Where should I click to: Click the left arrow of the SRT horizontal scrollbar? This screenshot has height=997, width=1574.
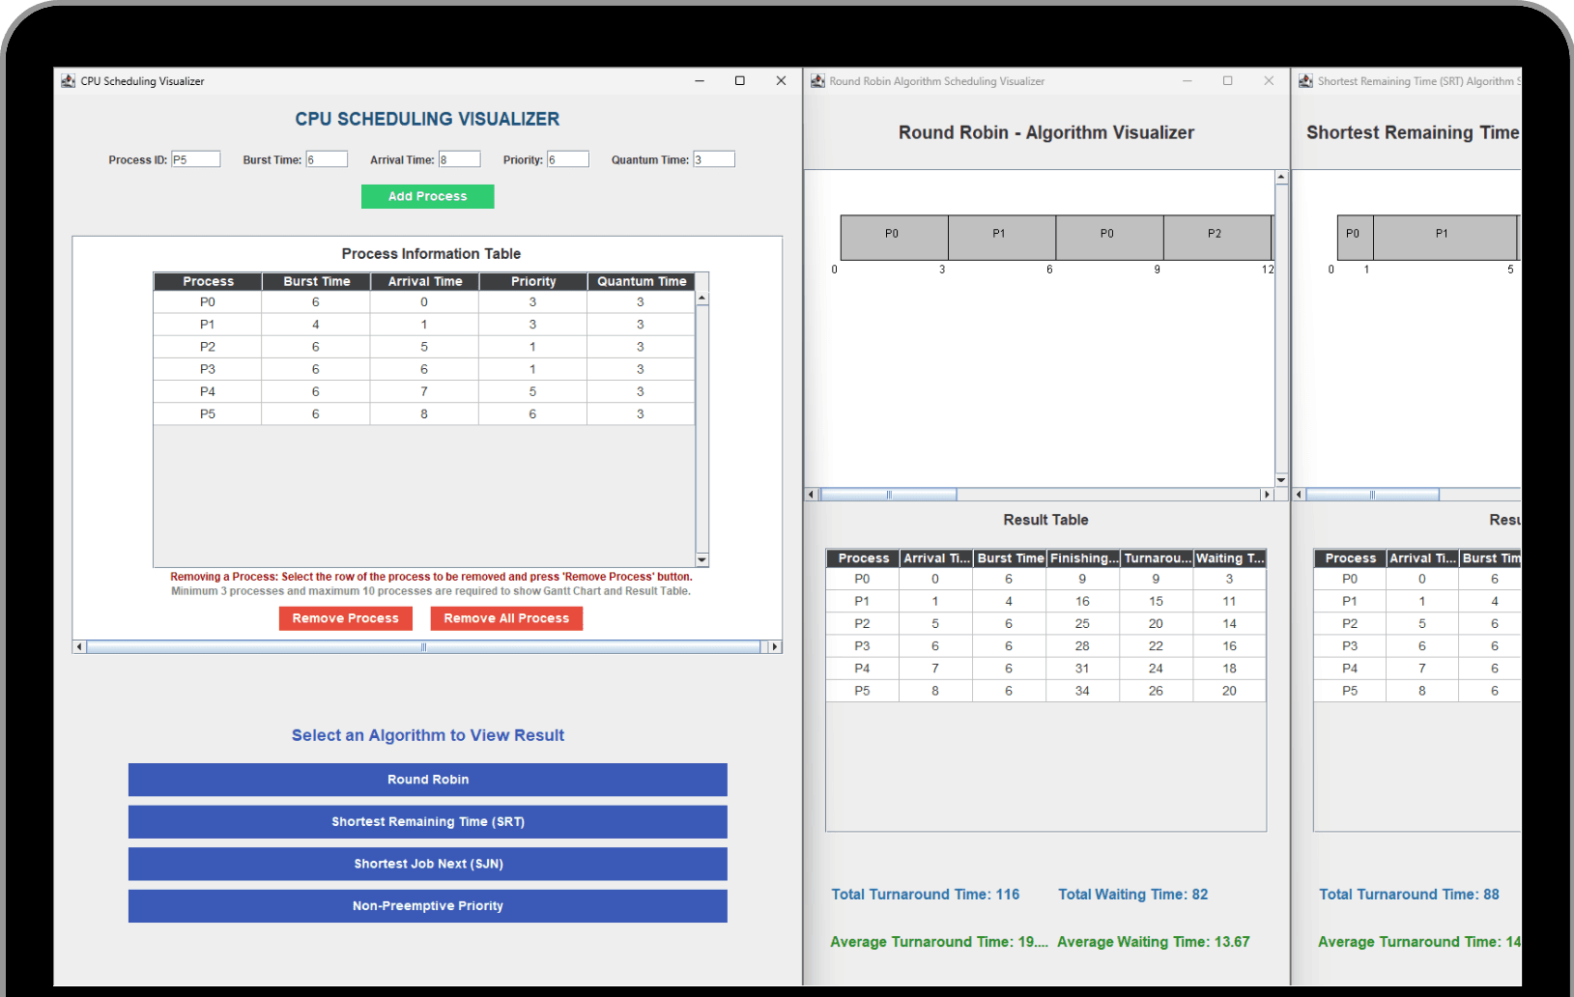point(1300,494)
